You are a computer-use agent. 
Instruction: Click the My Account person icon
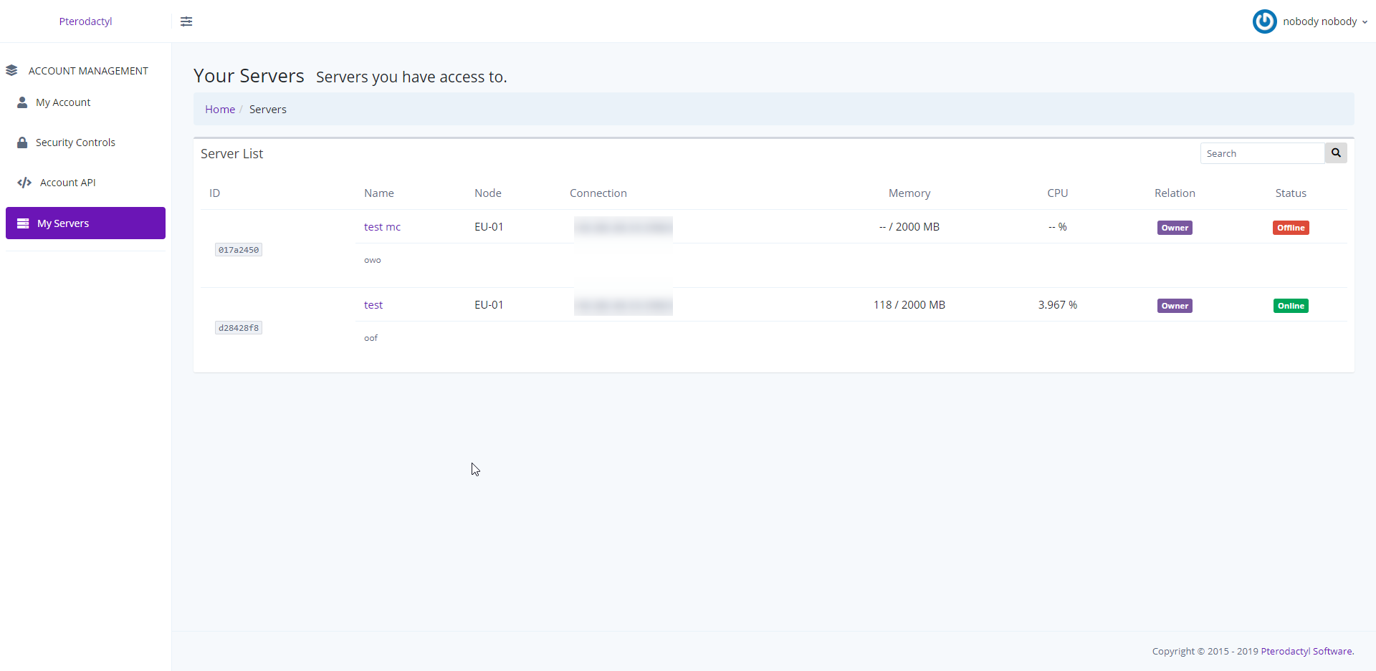[x=22, y=102]
